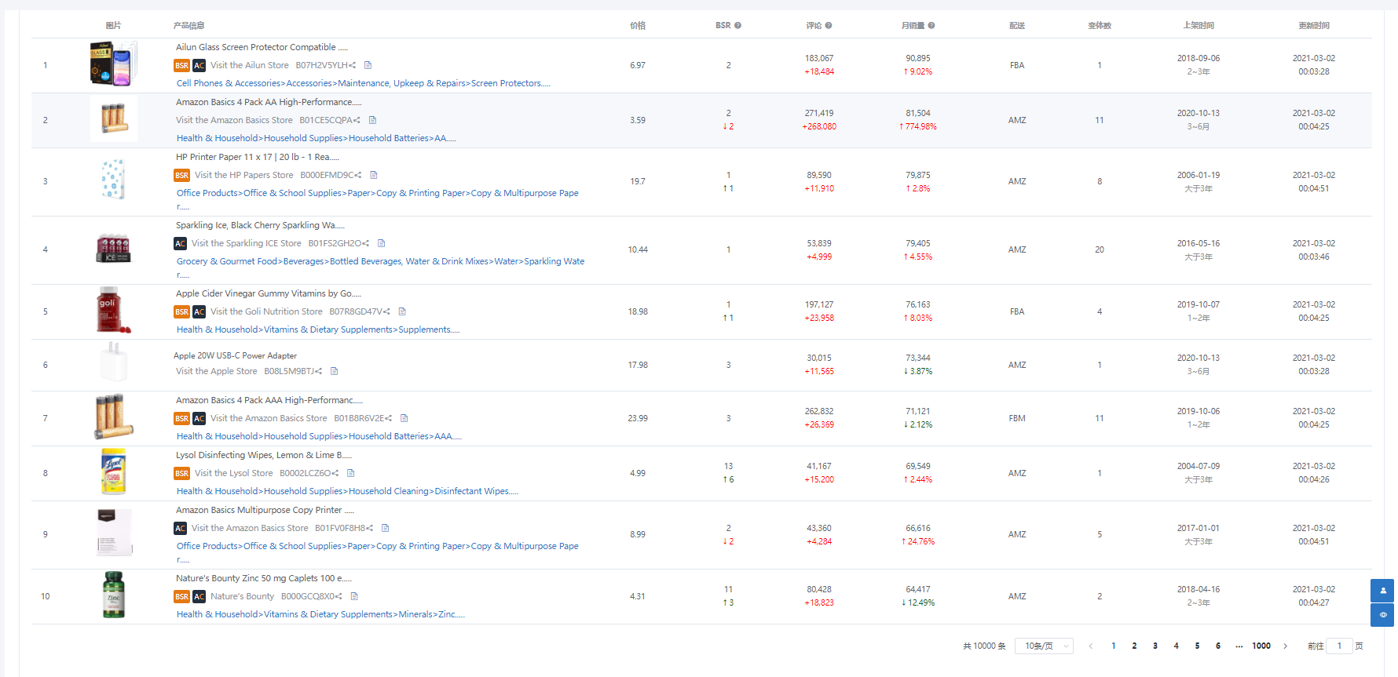Viewport: 1398px width, 677px height.
Task: Jump to page 1000 in pagination
Action: pyautogui.click(x=1261, y=646)
